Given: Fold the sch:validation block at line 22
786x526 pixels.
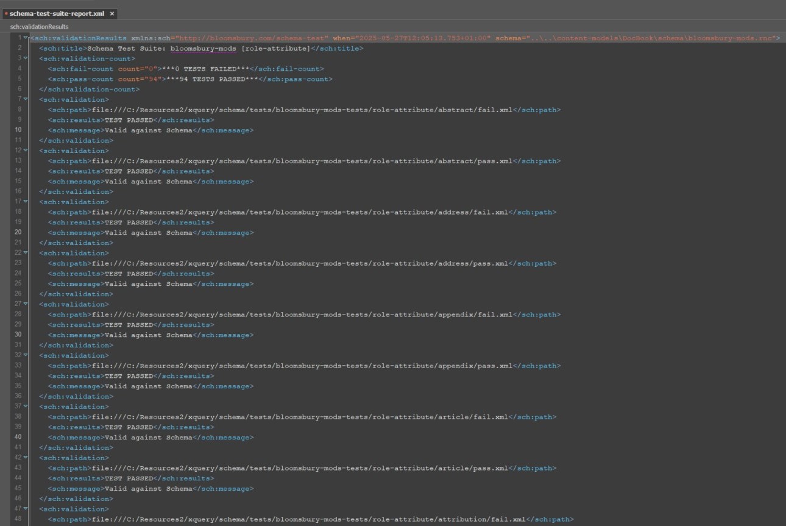Looking at the screenshot, I should 26,253.
